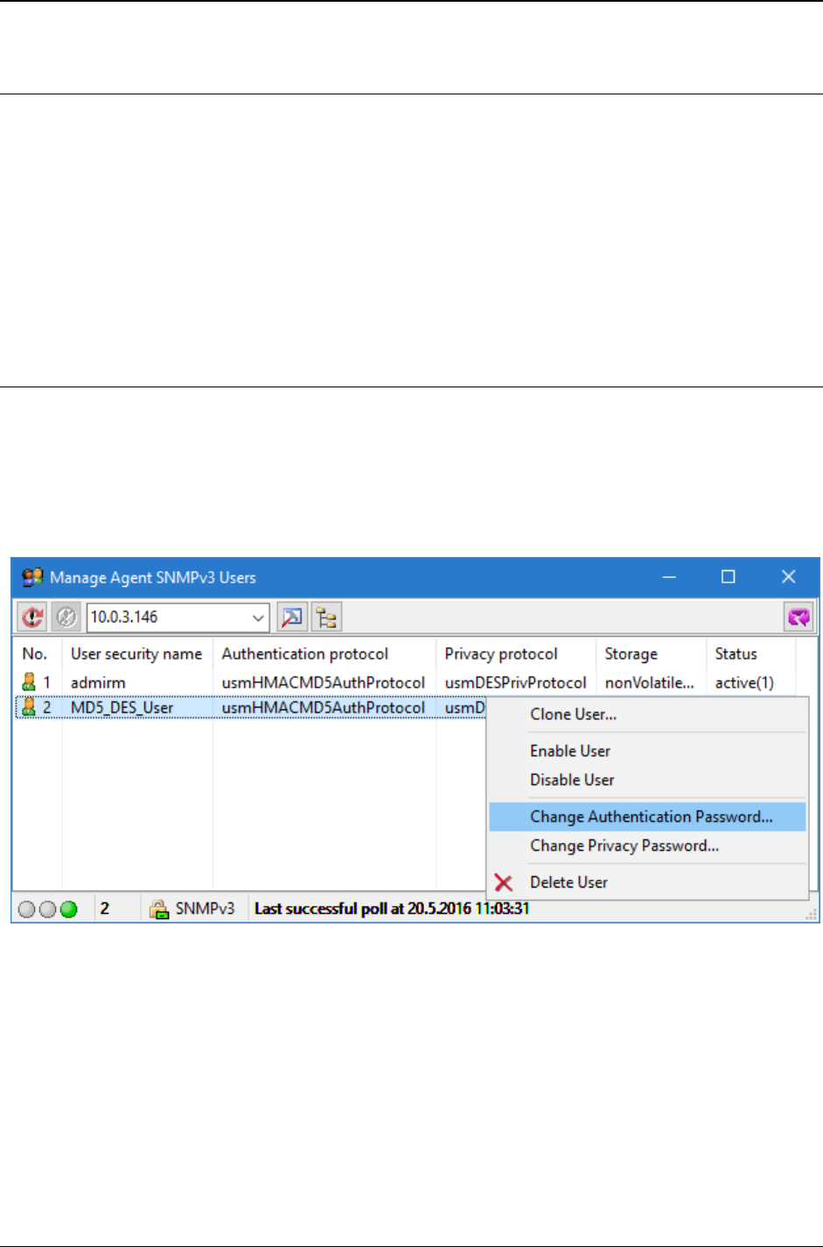Click the first gray status light

(x=27, y=909)
